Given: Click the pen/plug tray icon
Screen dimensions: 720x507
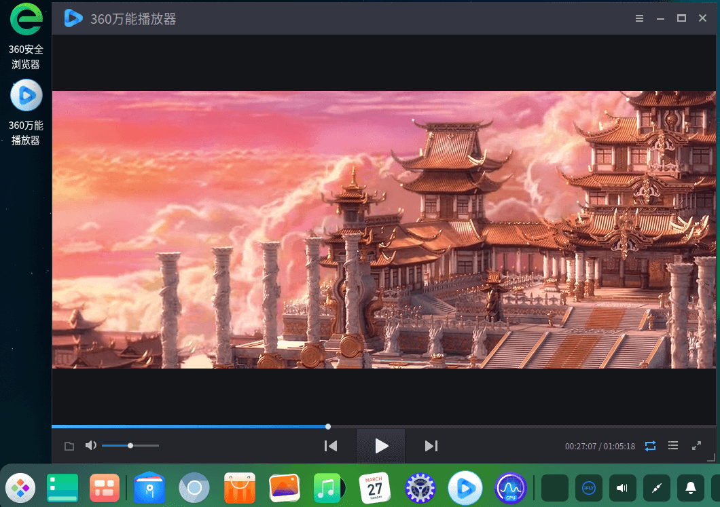Looking at the screenshot, I should (x=657, y=488).
